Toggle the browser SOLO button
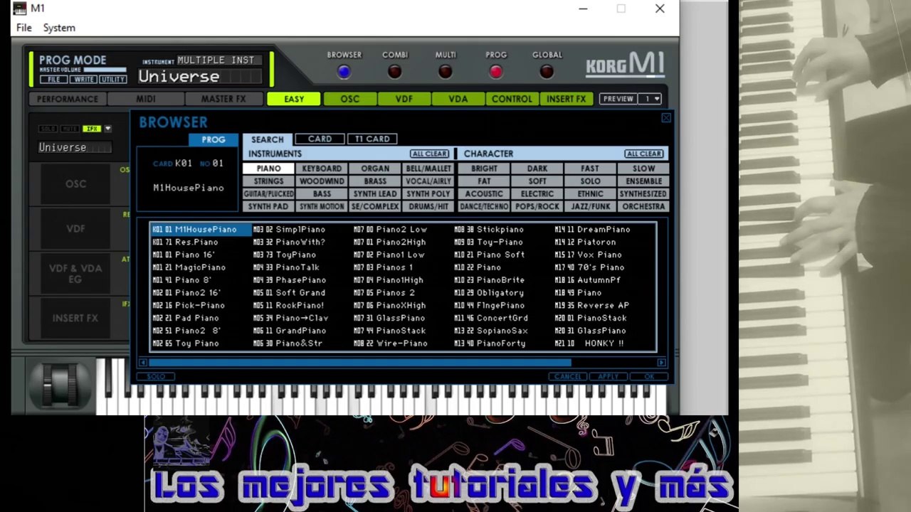The image size is (911, 512). tap(156, 376)
